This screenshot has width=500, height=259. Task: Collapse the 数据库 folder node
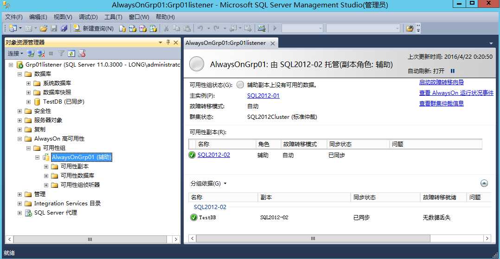click(x=20, y=74)
